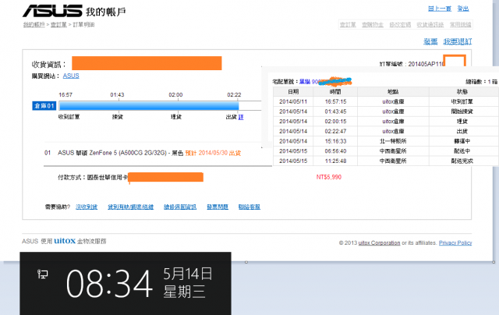Open the uitox Corporation footer link

(x=379, y=242)
